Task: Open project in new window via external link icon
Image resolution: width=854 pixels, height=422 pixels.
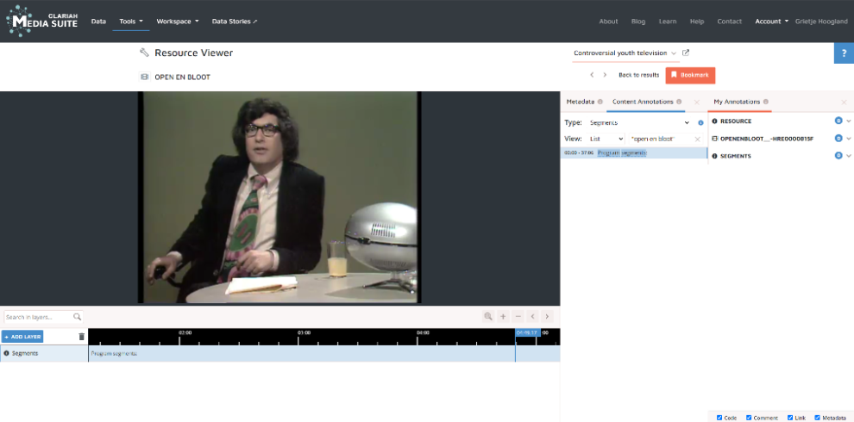Action: tap(686, 53)
